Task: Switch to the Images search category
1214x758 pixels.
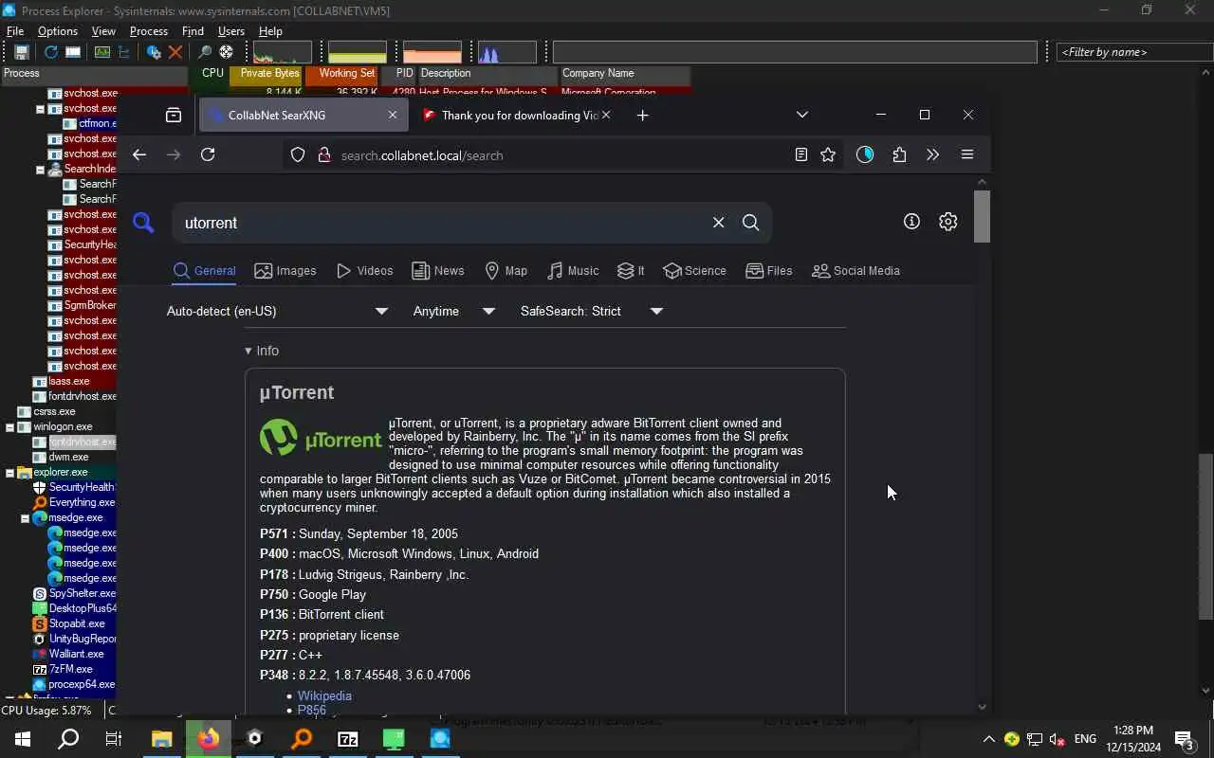Action: coord(285,271)
